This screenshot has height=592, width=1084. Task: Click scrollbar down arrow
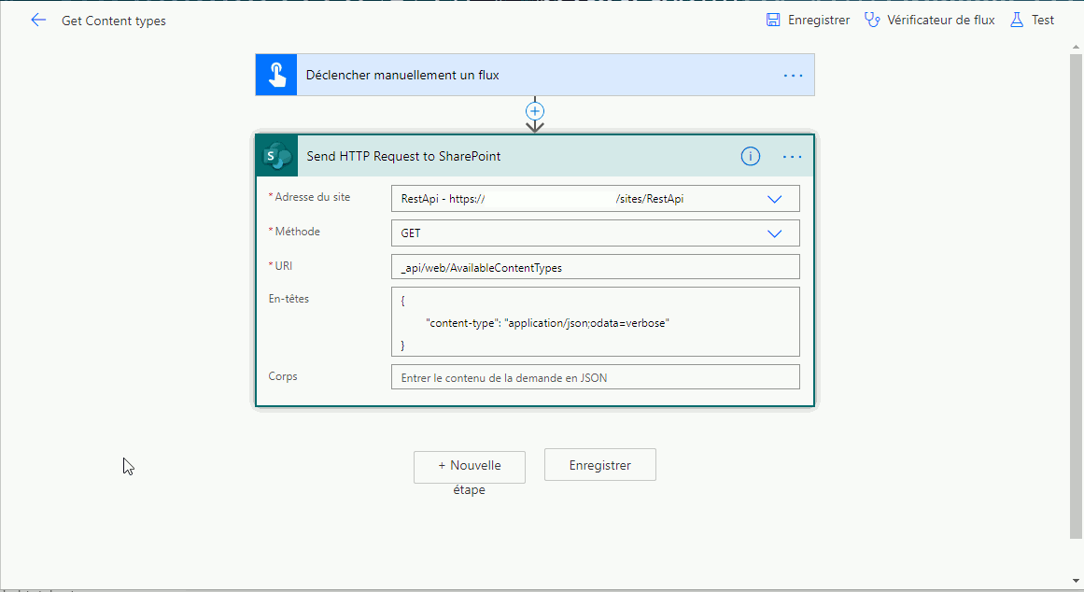click(1076, 581)
